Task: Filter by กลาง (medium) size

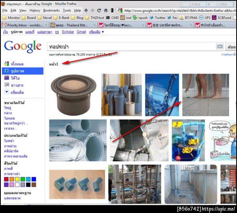Action: pos(8,113)
